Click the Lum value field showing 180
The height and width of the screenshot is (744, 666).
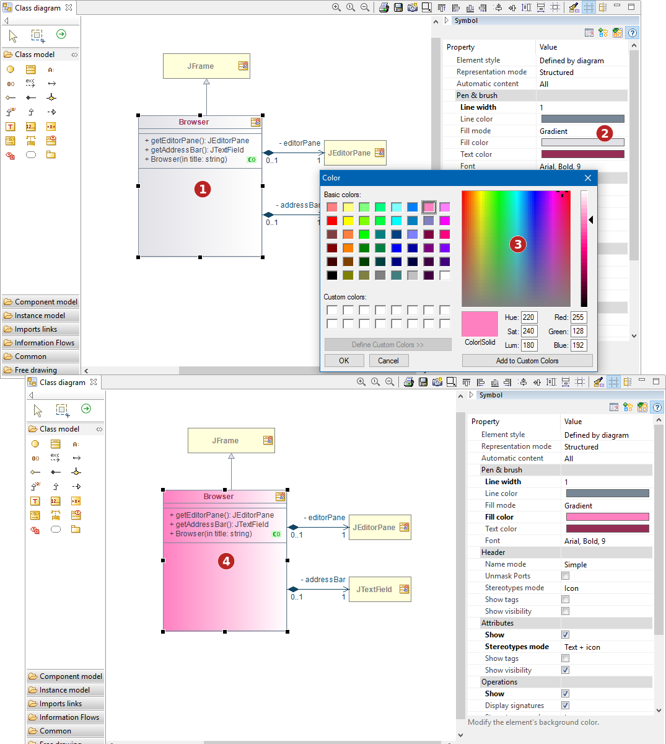pyautogui.click(x=529, y=345)
